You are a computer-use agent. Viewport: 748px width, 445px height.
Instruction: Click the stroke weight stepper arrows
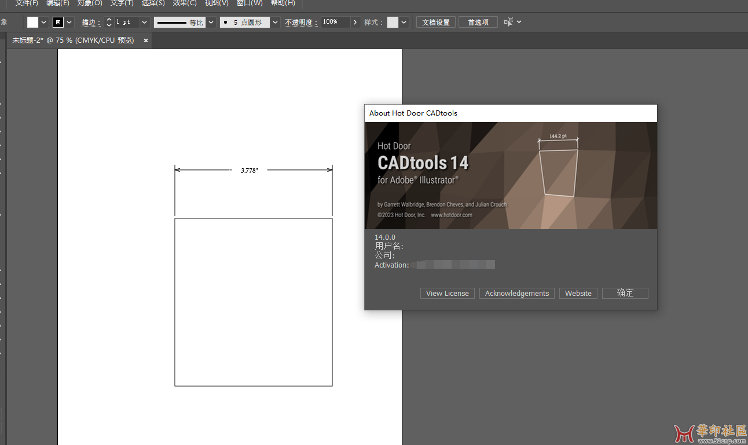coord(109,22)
